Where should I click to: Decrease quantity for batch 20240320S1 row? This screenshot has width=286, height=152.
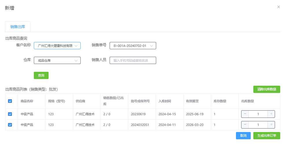click(245, 125)
